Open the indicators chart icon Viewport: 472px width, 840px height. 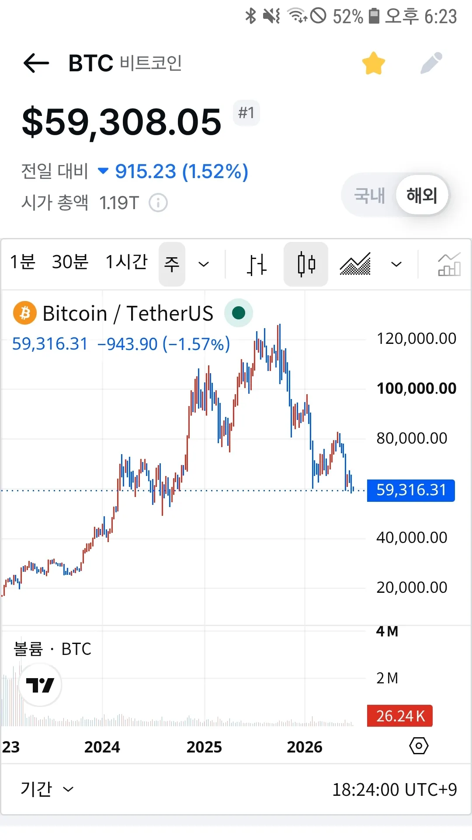[449, 264]
